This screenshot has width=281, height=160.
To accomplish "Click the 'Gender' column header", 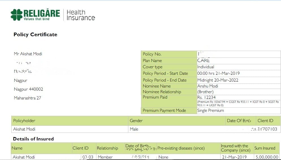I will click(136, 121).
